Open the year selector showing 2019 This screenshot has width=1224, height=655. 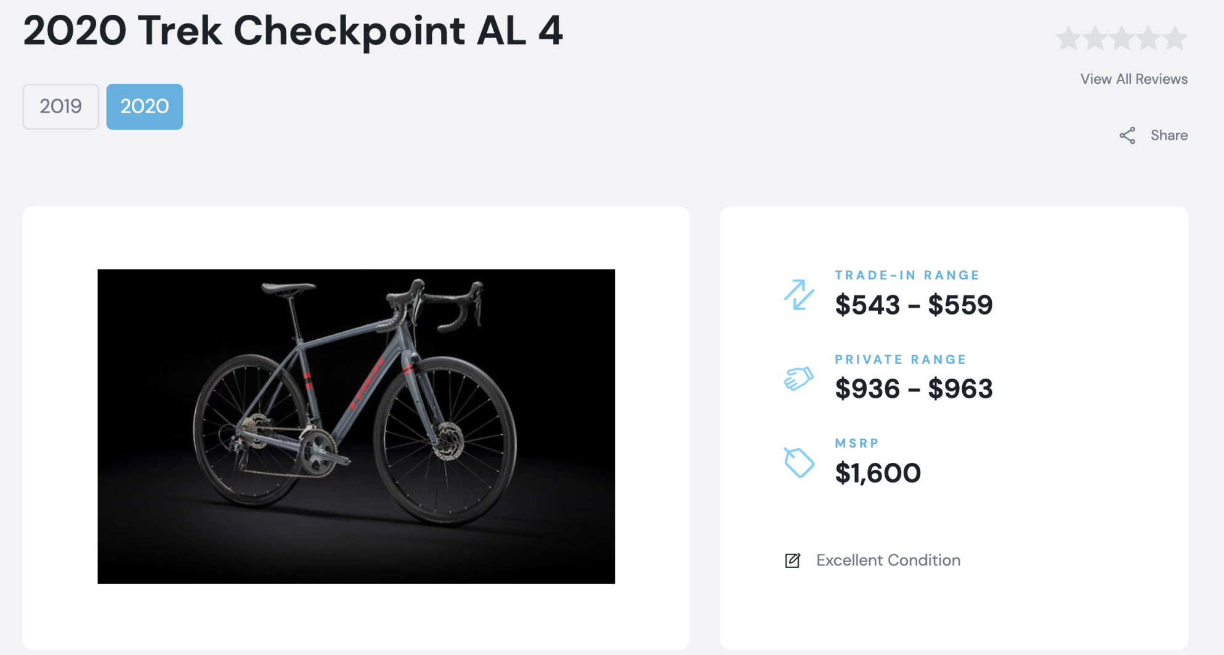coord(60,106)
